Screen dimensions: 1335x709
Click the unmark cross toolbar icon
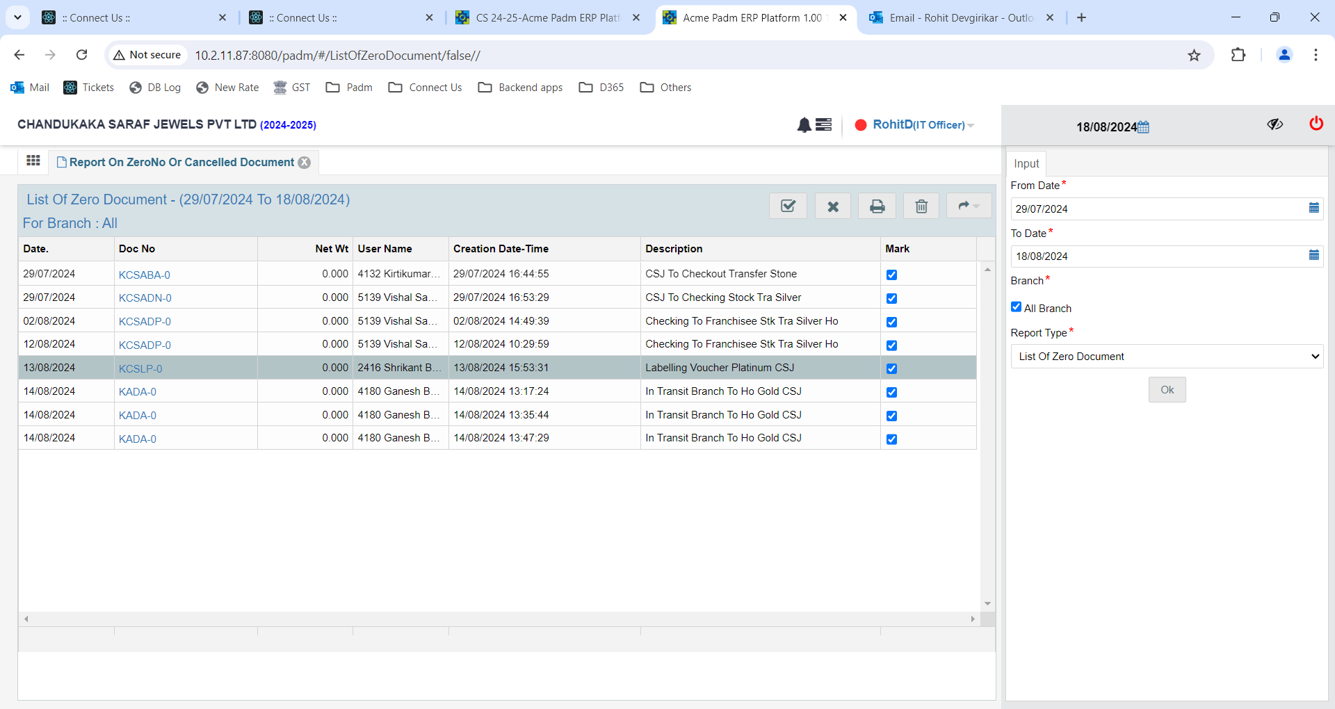point(833,206)
